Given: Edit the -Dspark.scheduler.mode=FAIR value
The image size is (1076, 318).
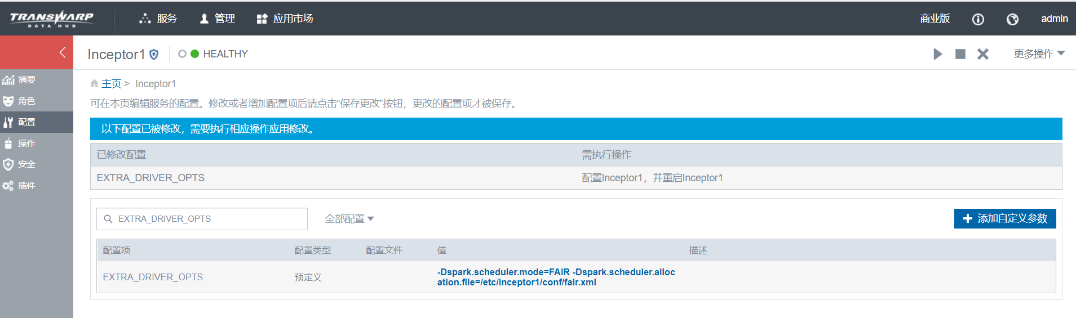Looking at the screenshot, I should [x=556, y=277].
